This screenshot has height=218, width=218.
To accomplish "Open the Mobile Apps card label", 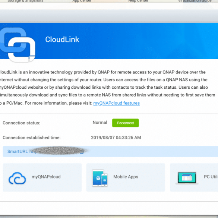I will pyautogui.click(x=126, y=177).
